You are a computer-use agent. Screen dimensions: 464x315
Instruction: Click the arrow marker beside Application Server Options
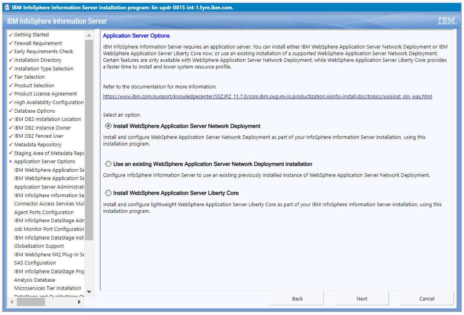coord(10,161)
